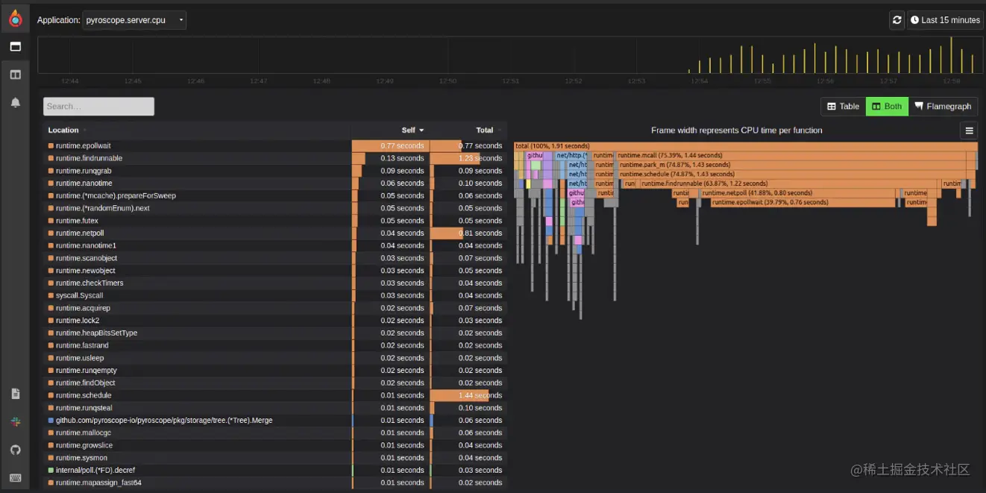This screenshot has height=493, width=986.
Task: Open the GitHub icon in sidebar
Action: pos(15,450)
